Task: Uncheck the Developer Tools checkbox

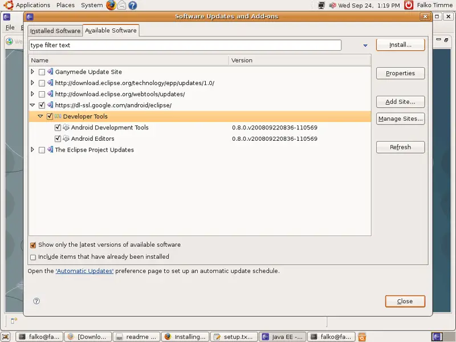Action: tap(50, 116)
